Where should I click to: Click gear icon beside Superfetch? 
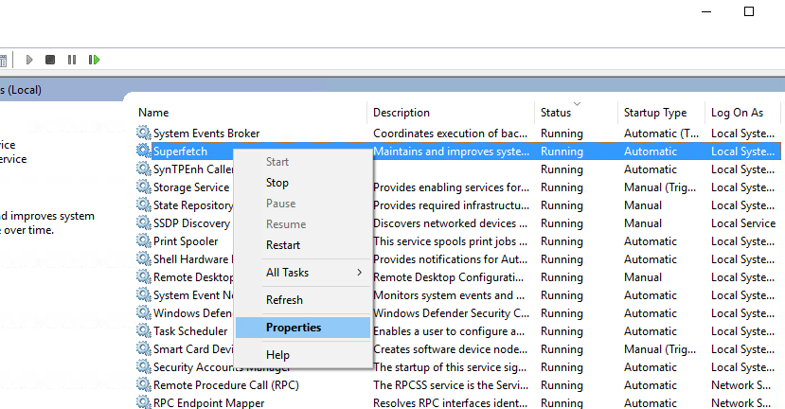pyautogui.click(x=144, y=151)
